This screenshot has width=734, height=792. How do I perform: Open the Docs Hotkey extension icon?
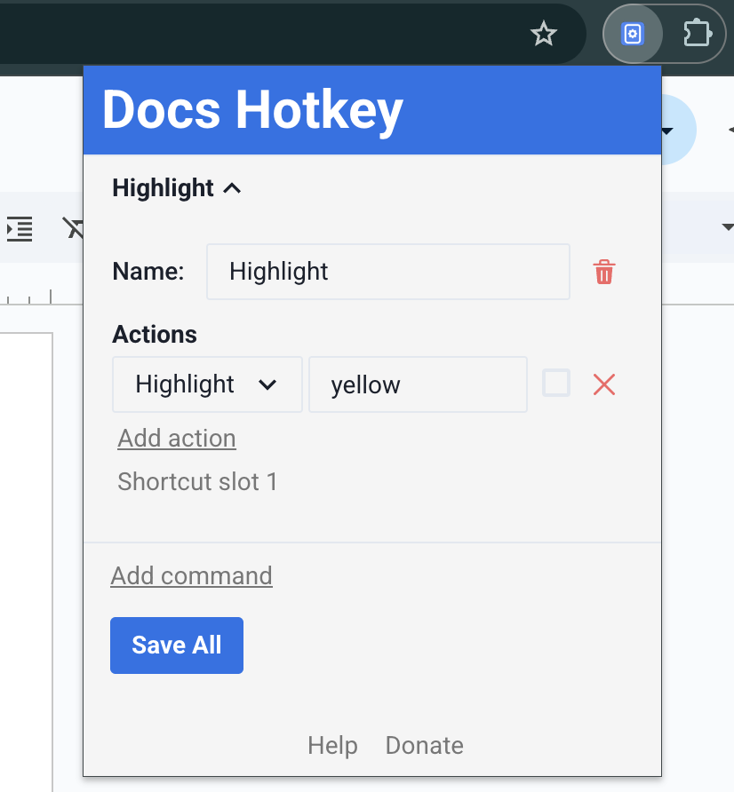click(633, 34)
